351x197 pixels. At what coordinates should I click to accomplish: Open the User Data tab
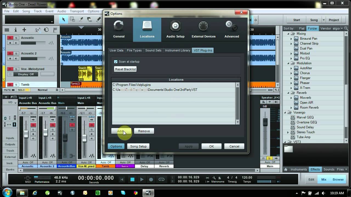click(x=117, y=50)
